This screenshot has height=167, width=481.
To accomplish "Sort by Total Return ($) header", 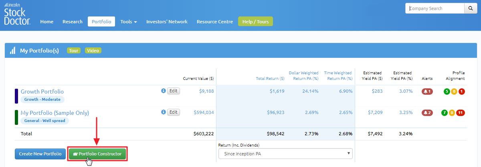I will pos(270,78).
